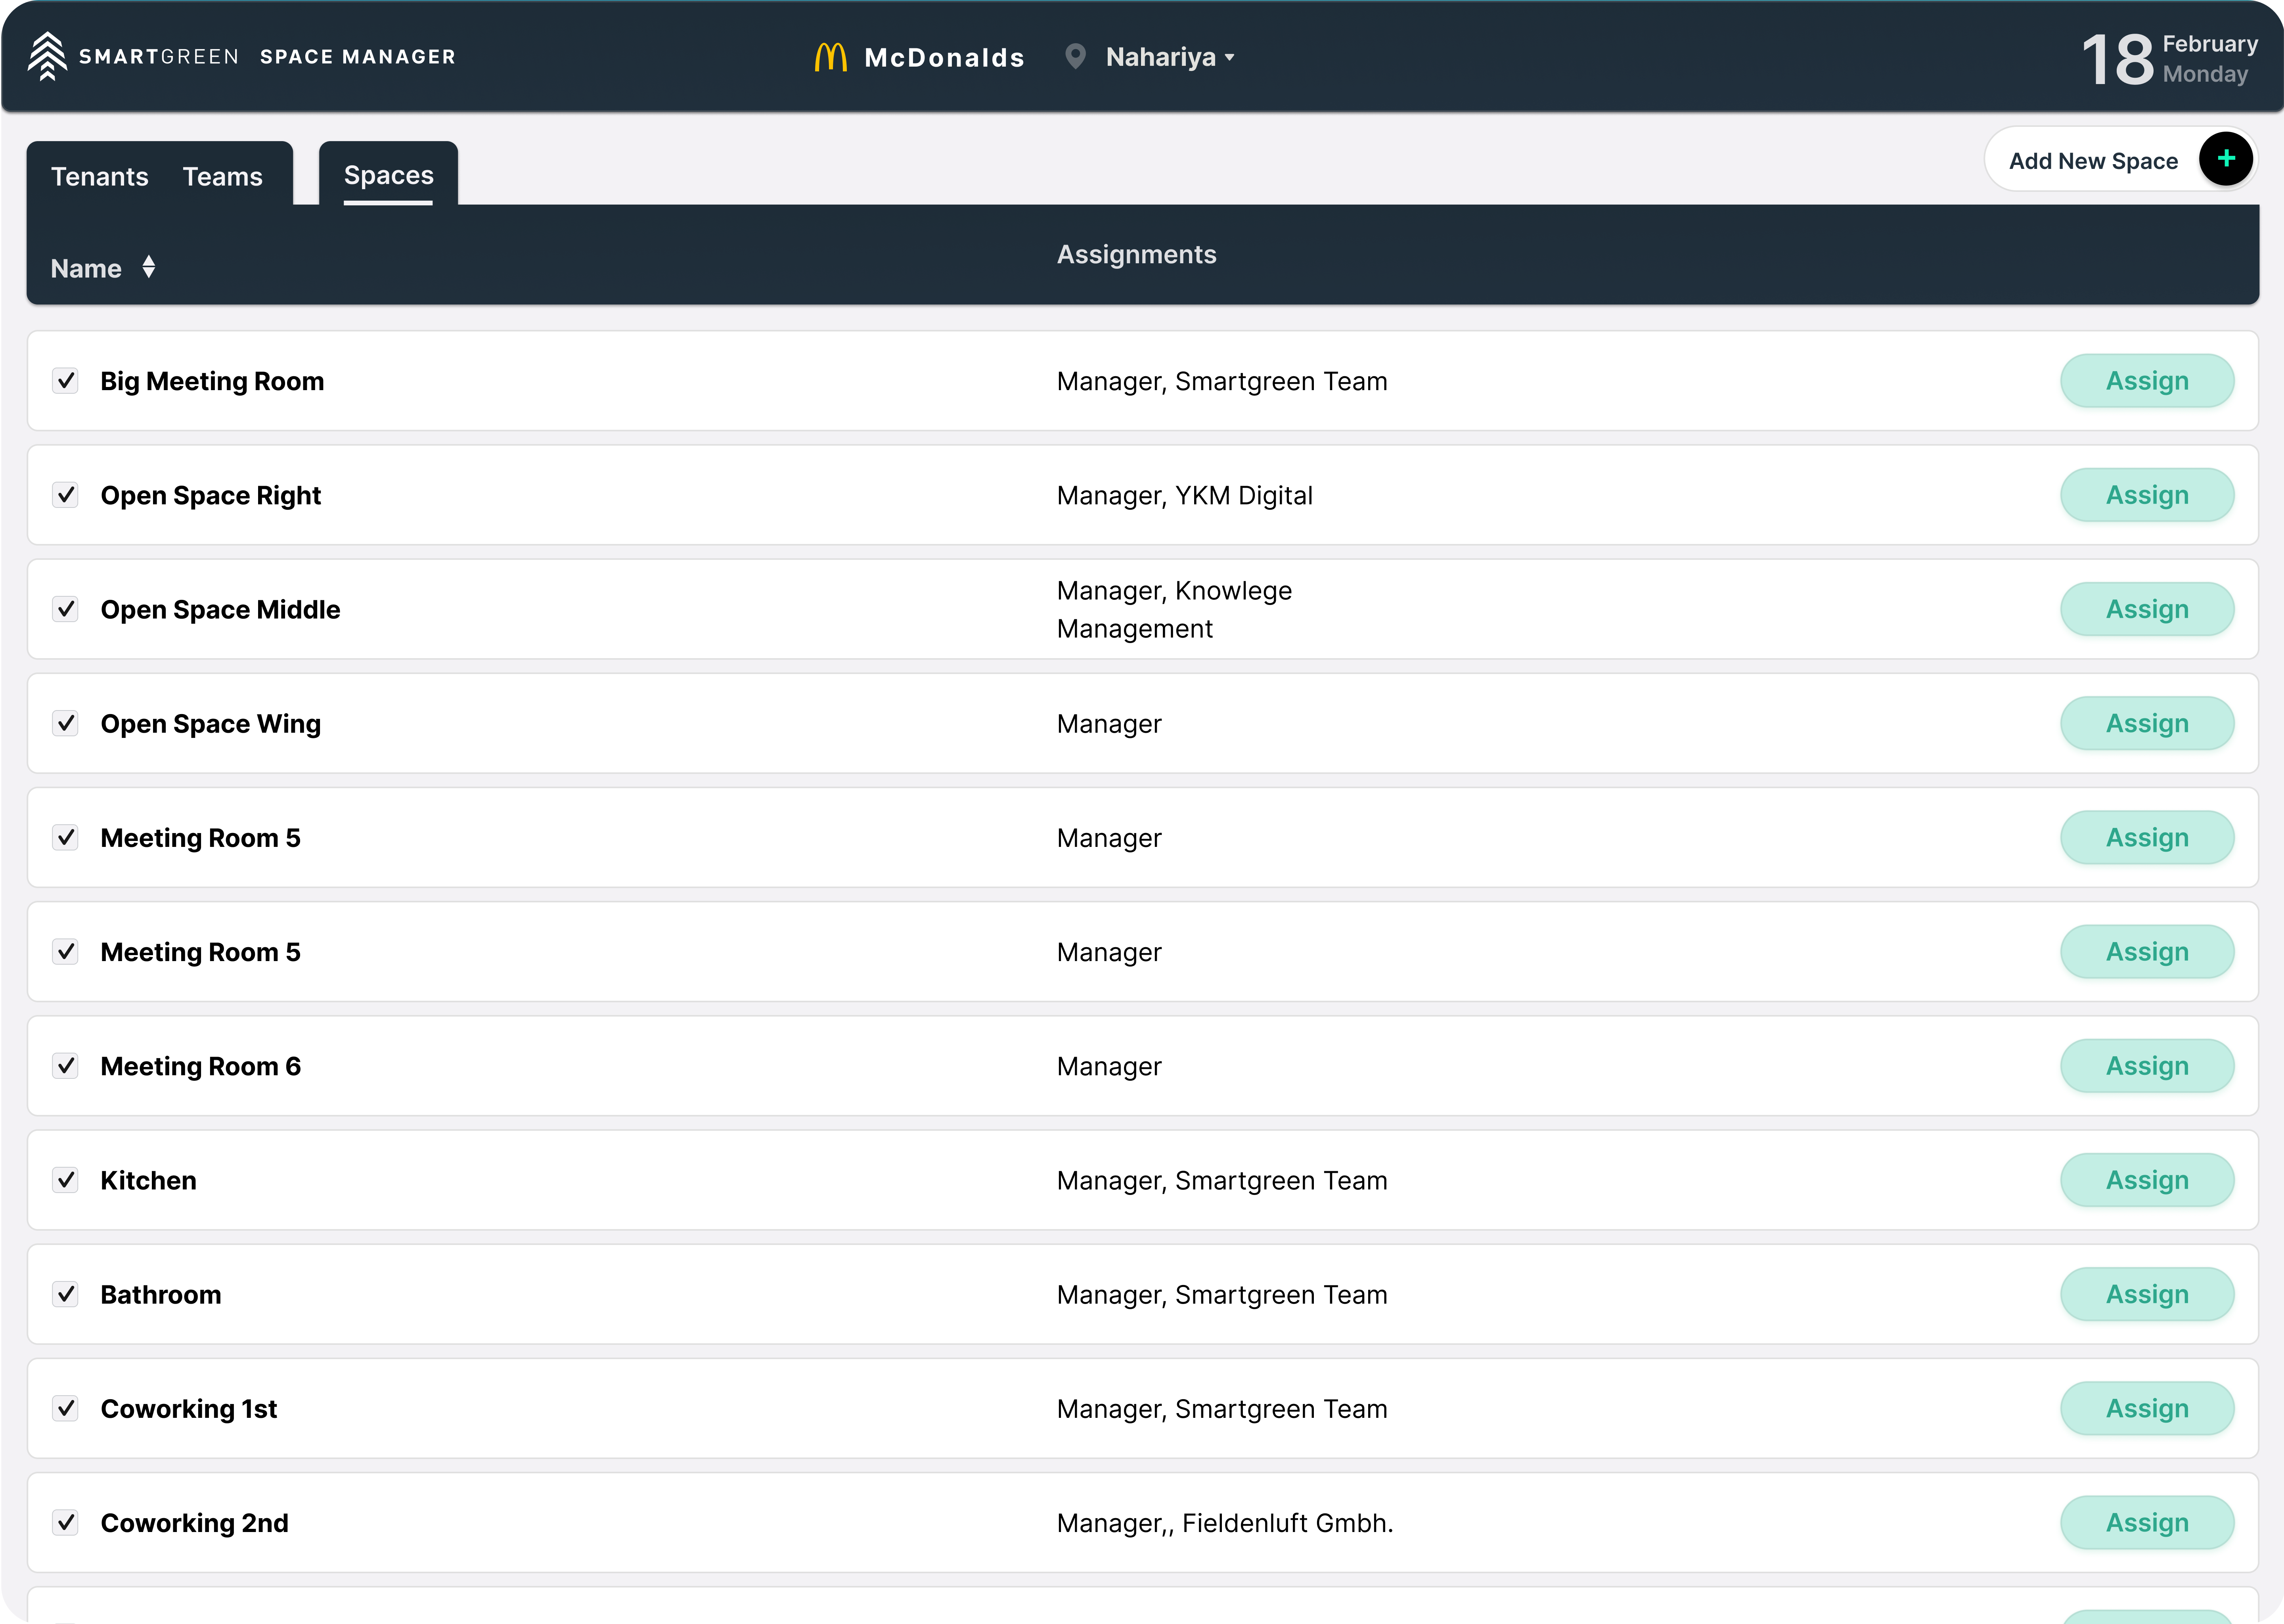Select the Spaces tab
Viewport: 2284px width, 1624px height.
tap(388, 175)
